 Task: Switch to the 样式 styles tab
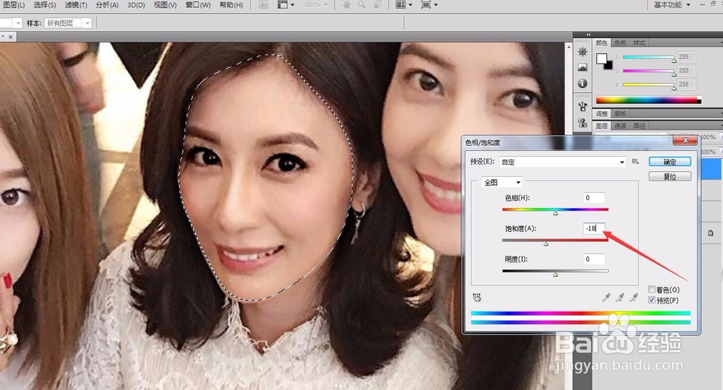point(639,43)
